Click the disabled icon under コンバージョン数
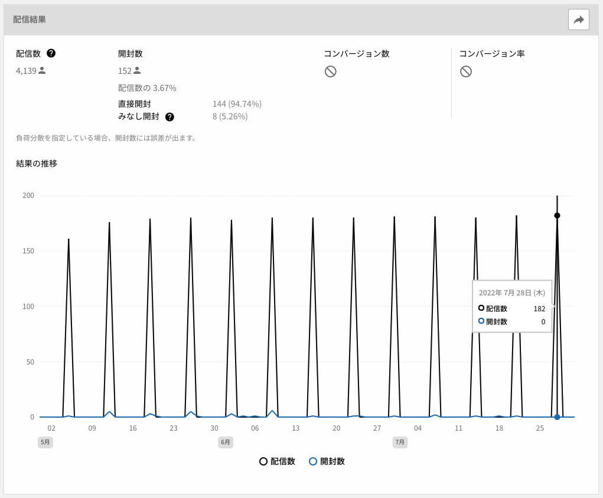The width and height of the screenshot is (603, 498). (x=330, y=71)
